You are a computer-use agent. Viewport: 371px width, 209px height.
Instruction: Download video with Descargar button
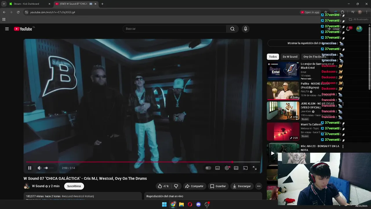[x=242, y=186]
